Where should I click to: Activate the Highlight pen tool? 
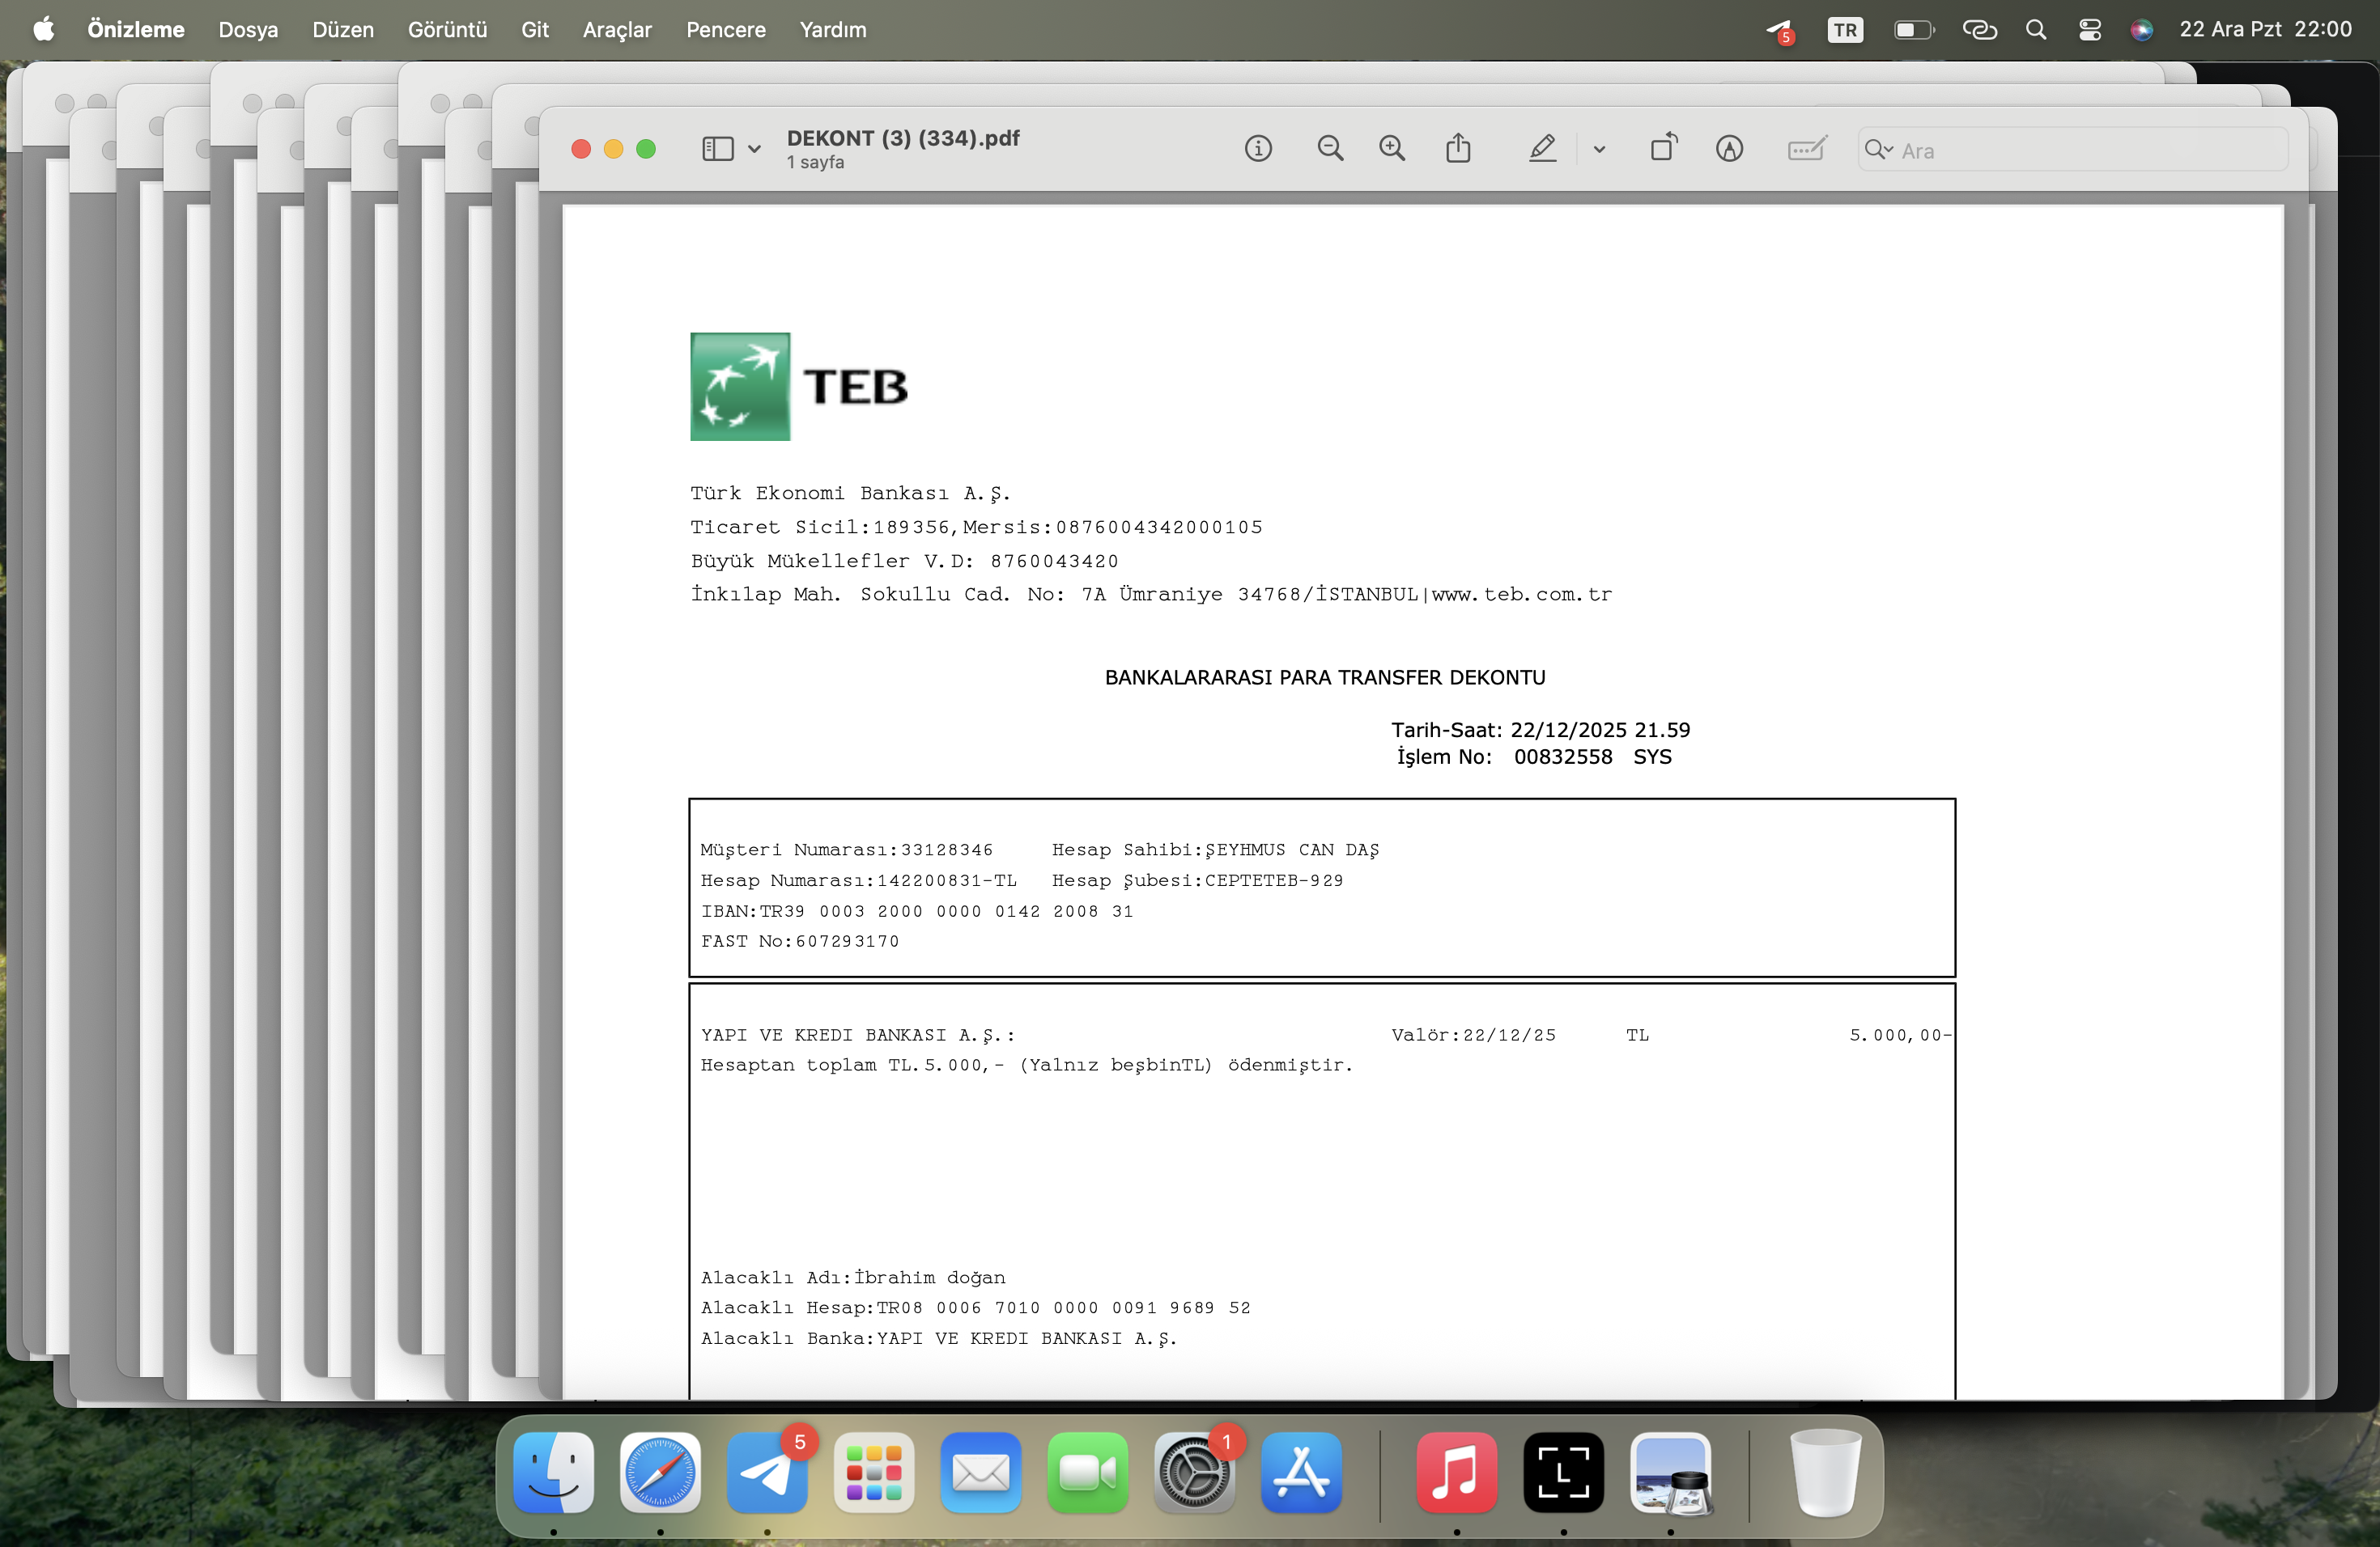coord(1542,149)
